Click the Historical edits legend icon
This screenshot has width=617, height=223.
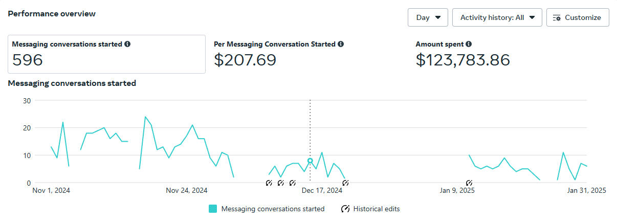coord(345,209)
